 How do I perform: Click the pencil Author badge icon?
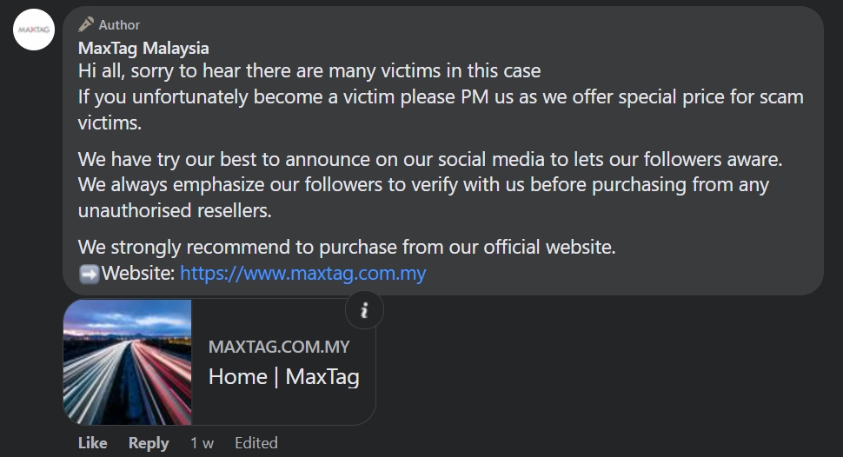pos(86,24)
